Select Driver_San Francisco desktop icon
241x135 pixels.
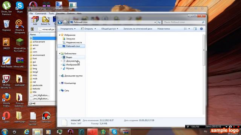pos(6,8)
